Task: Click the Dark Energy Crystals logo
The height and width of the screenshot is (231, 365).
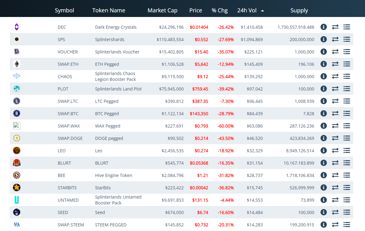Action: click(17, 27)
